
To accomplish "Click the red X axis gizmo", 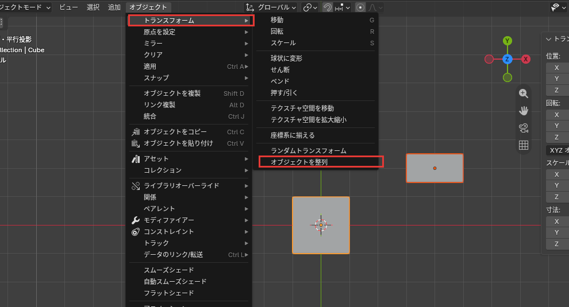I will tap(525, 59).
